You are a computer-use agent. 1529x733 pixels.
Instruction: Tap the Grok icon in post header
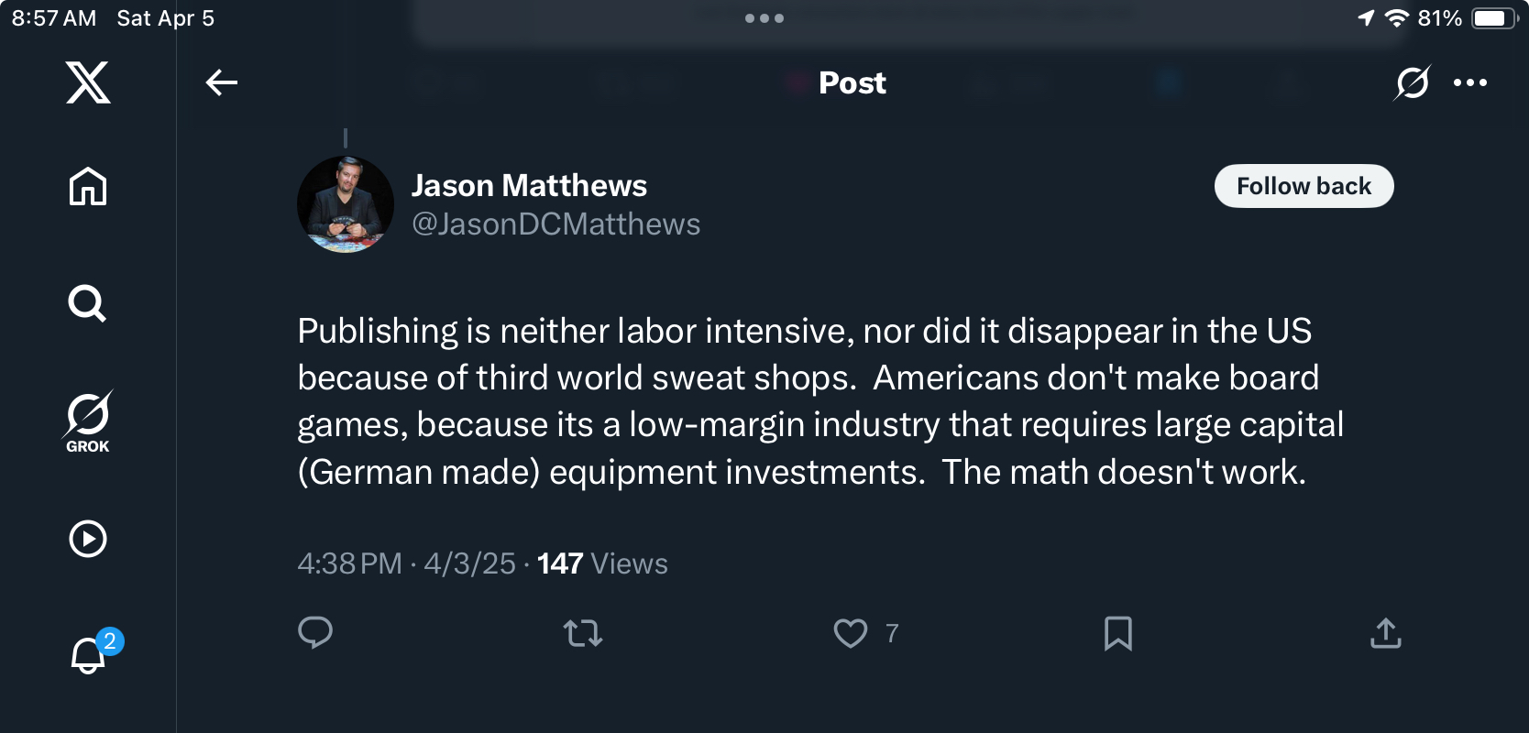(1412, 82)
